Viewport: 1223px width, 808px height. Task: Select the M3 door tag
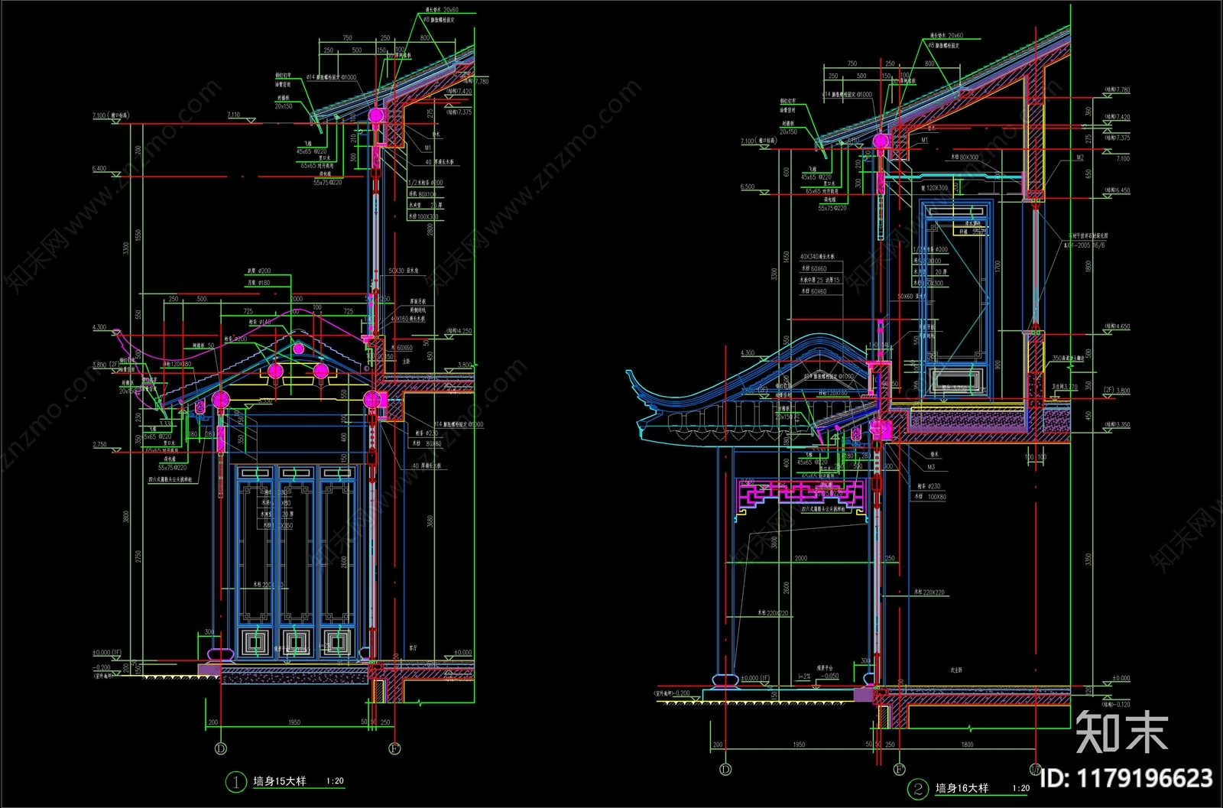point(931,466)
